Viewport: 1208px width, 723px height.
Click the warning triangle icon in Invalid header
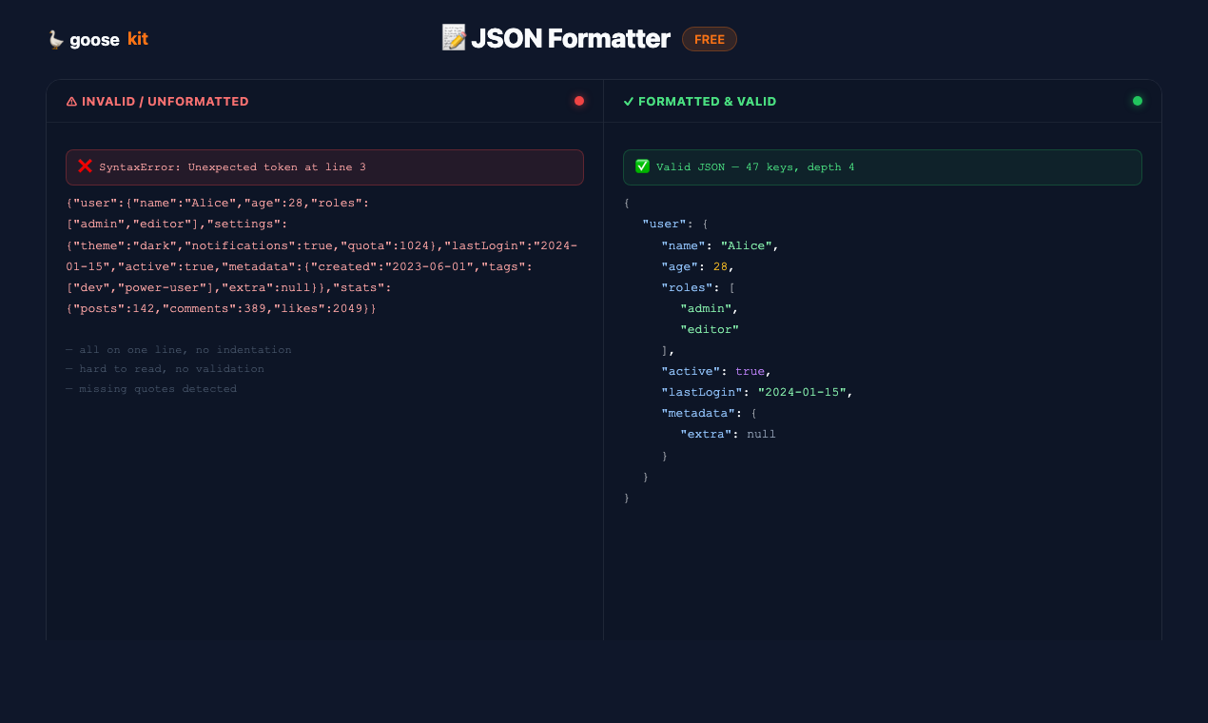pos(71,102)
